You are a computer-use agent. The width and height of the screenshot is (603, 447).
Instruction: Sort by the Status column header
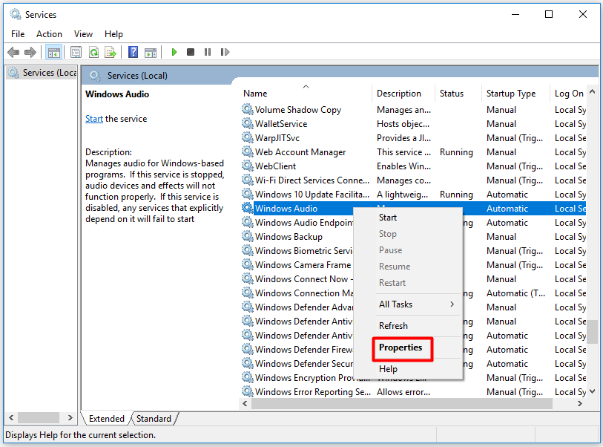(x=458, y=94)
